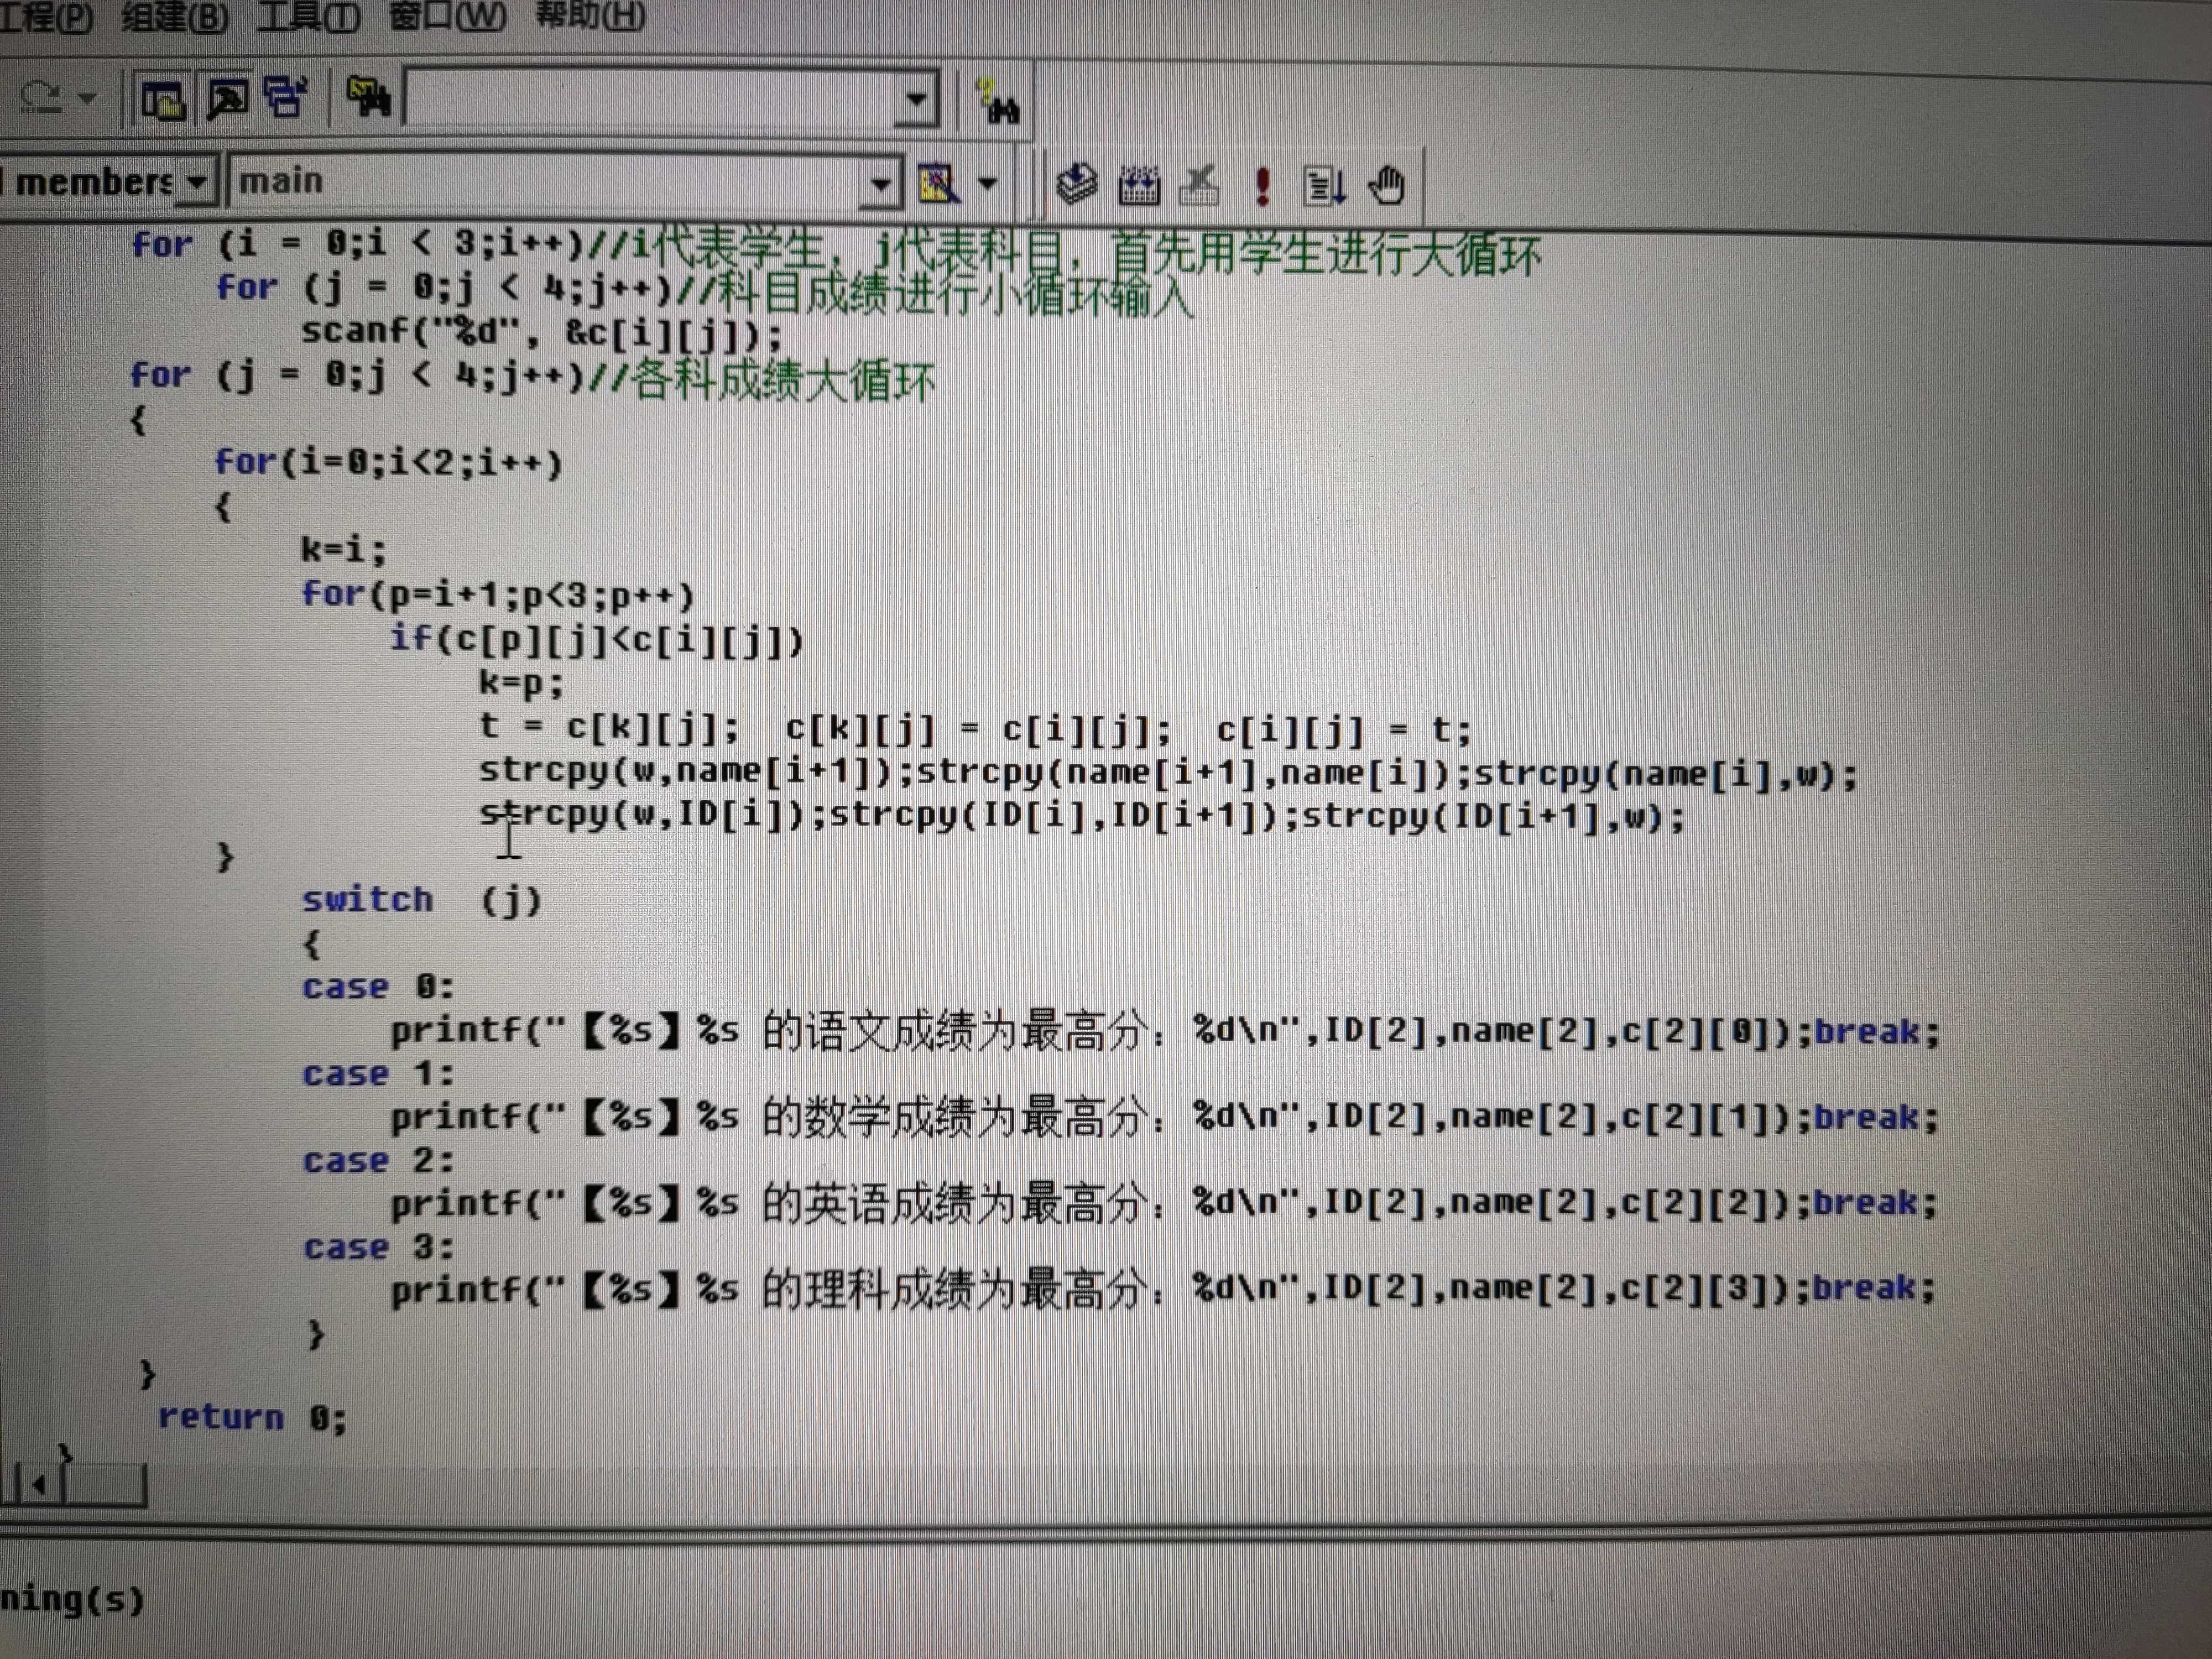This screenshot has height=1659, width=2212.
Task: Click the 'for(i=0;i<2;i++)' line
Action: [388, 462]
